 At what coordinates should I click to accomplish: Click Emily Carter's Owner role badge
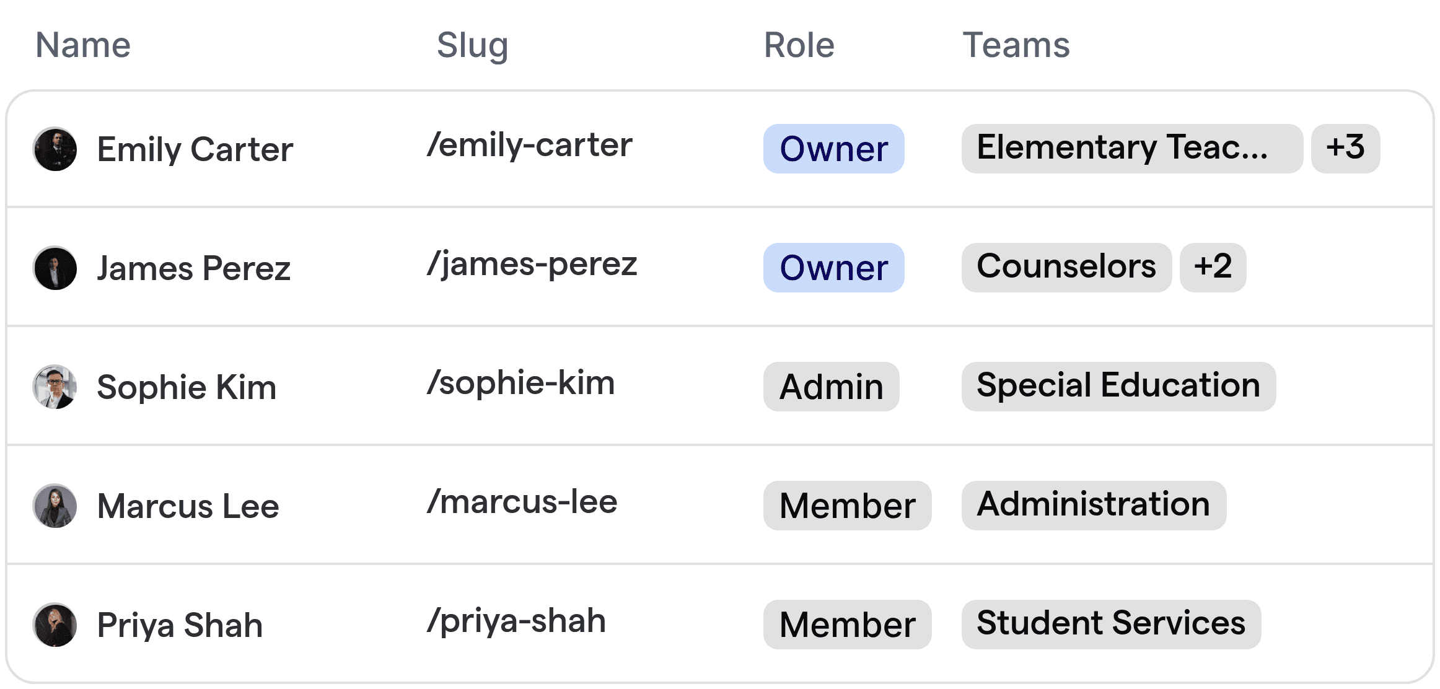(833, 149)
